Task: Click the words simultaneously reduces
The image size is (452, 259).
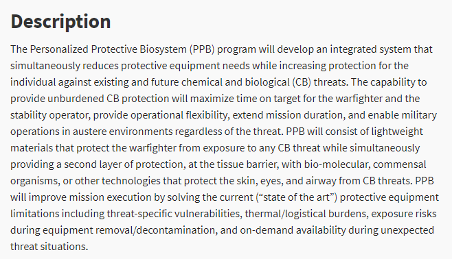Action: pyautogui.click(x=65, y=66)
